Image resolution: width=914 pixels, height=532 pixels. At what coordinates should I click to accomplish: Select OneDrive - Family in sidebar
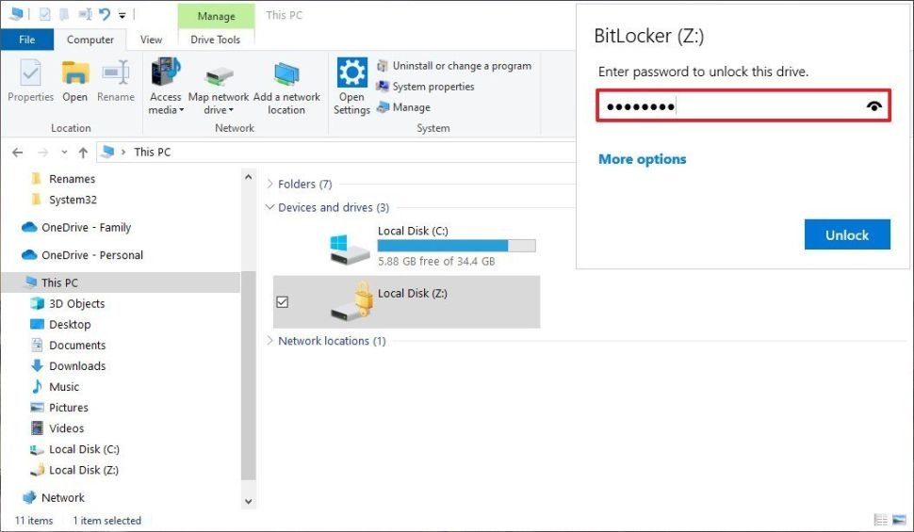[x=86, y=227]
